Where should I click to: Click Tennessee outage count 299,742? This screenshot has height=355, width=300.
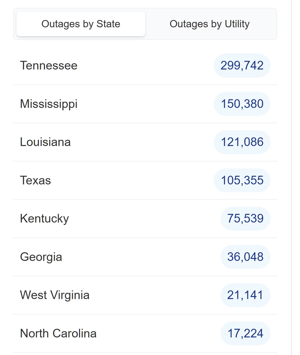pos(242,66)
